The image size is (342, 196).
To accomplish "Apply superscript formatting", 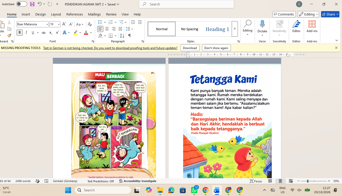I will [57, 33].
